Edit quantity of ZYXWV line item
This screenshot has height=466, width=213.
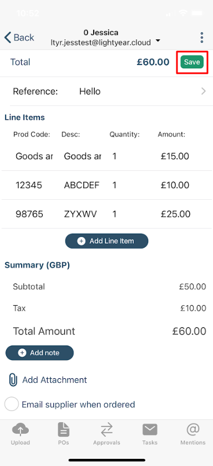[x=114, y=214]
